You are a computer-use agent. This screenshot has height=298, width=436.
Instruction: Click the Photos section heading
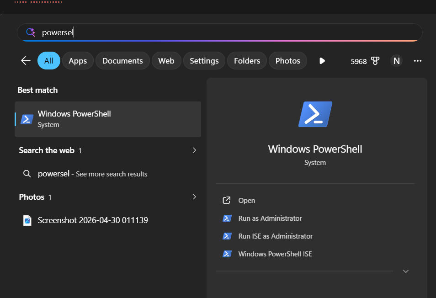tap(32, 197)
